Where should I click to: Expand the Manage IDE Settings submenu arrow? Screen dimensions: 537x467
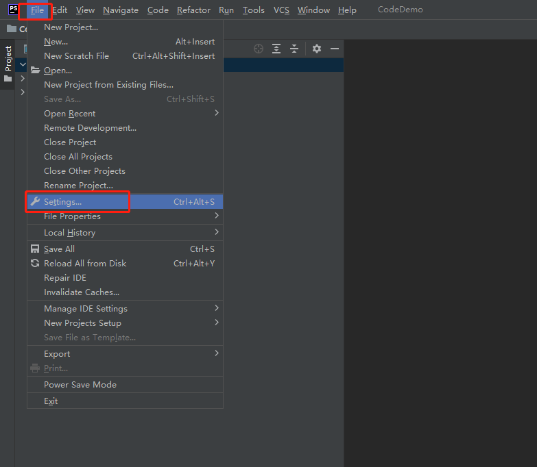[217, 308]
